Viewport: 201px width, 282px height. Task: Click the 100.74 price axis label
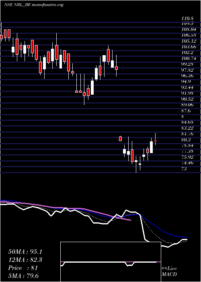pyautogui.click(x=189, y=59)
